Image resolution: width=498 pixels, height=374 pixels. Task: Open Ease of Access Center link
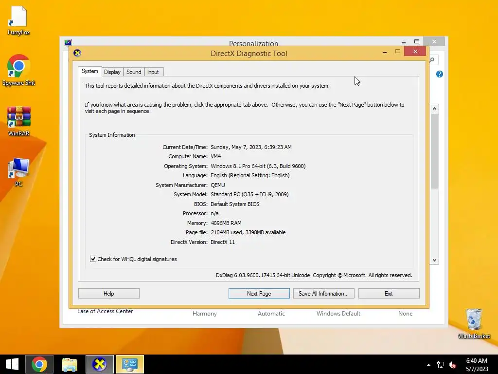(105, 311)
